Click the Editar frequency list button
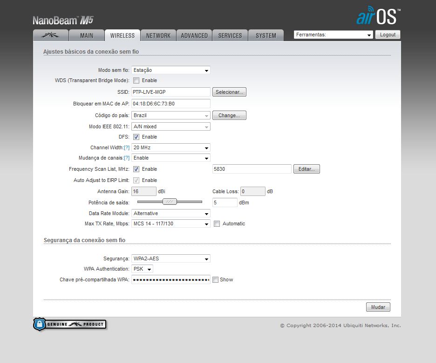The height and width of the screenshot is (363, 436). tap(307, 169)
